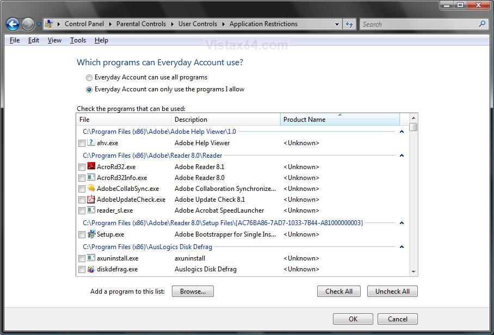Click the AdobeUpdateCheck.exe icon
Image resolution: width=494 pixels, height=335 pixels.
tap(91, 199)
